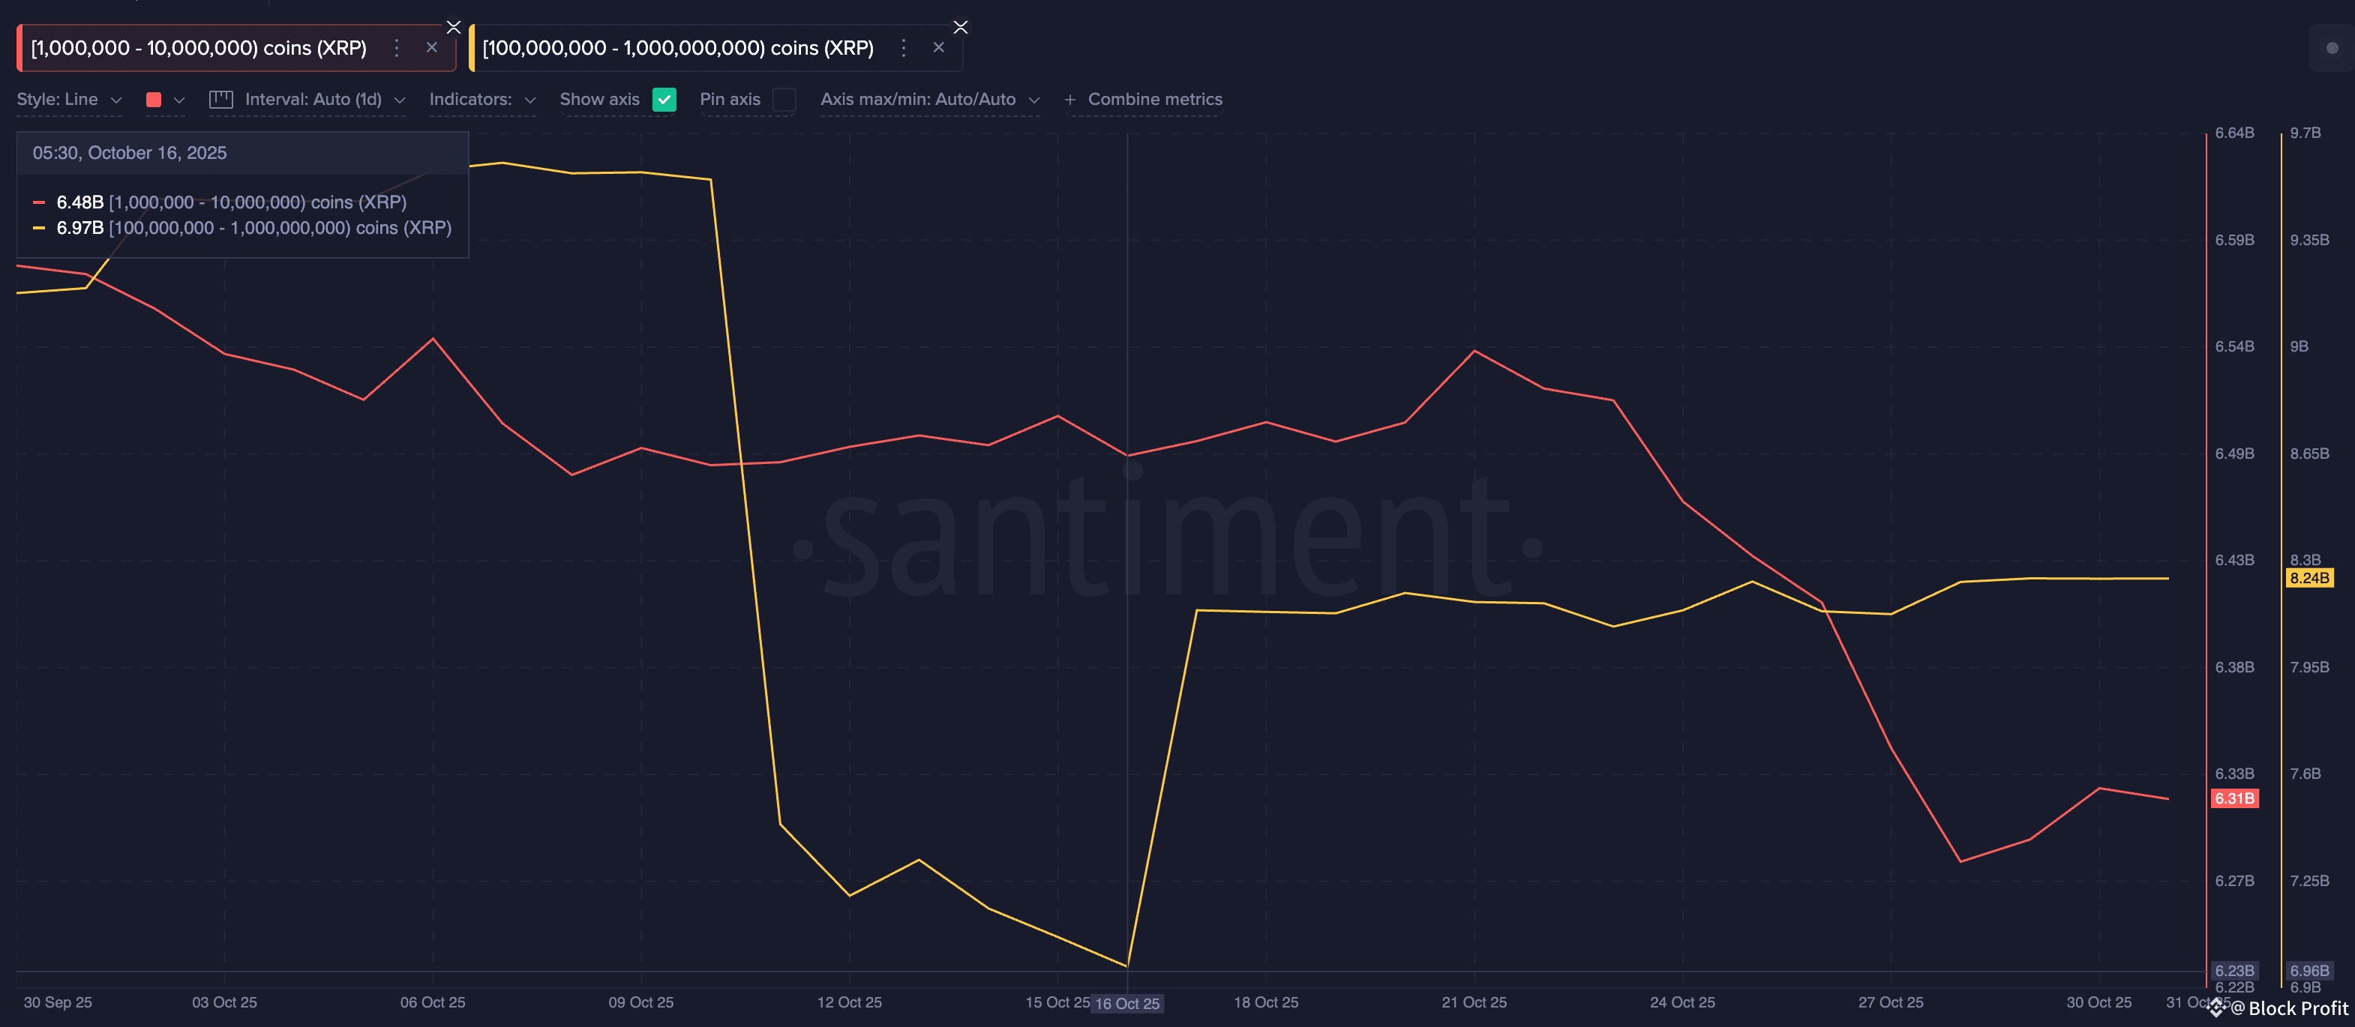The height and width of the screenshot is (1027, 2355).
Task: Enable the Pin axis checkbox
Action: tap(784, 100)
